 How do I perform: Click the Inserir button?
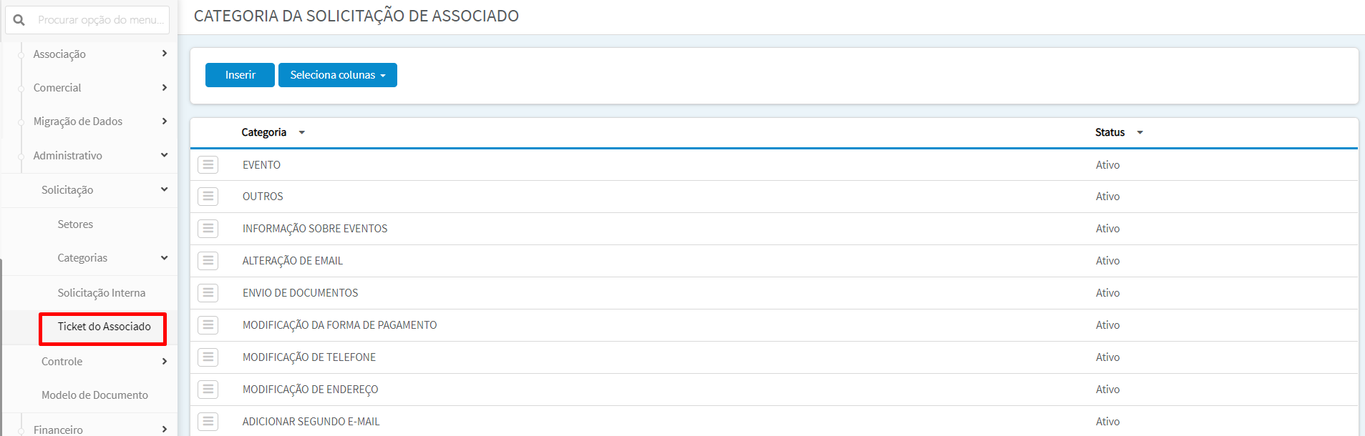point(240,75)
